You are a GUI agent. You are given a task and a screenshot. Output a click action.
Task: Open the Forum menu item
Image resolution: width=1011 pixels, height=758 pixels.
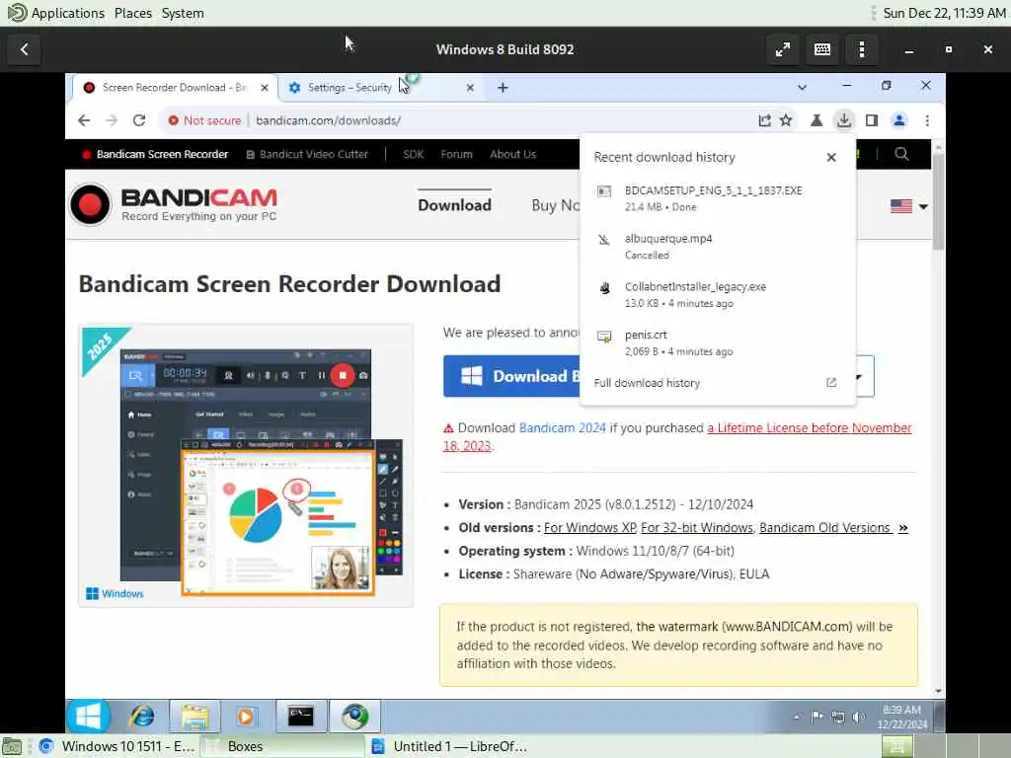click(x=456, y=154)
